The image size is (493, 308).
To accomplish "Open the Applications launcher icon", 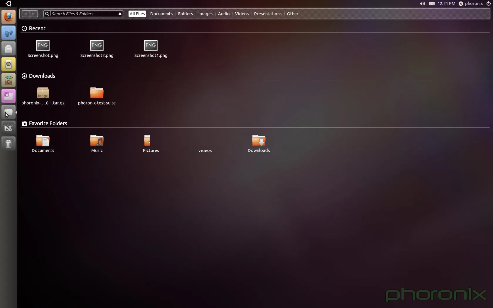I will (9, 128).
